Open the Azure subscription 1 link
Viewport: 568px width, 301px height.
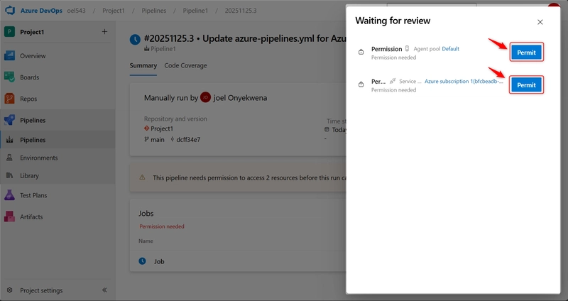click(x=464, y=82)
